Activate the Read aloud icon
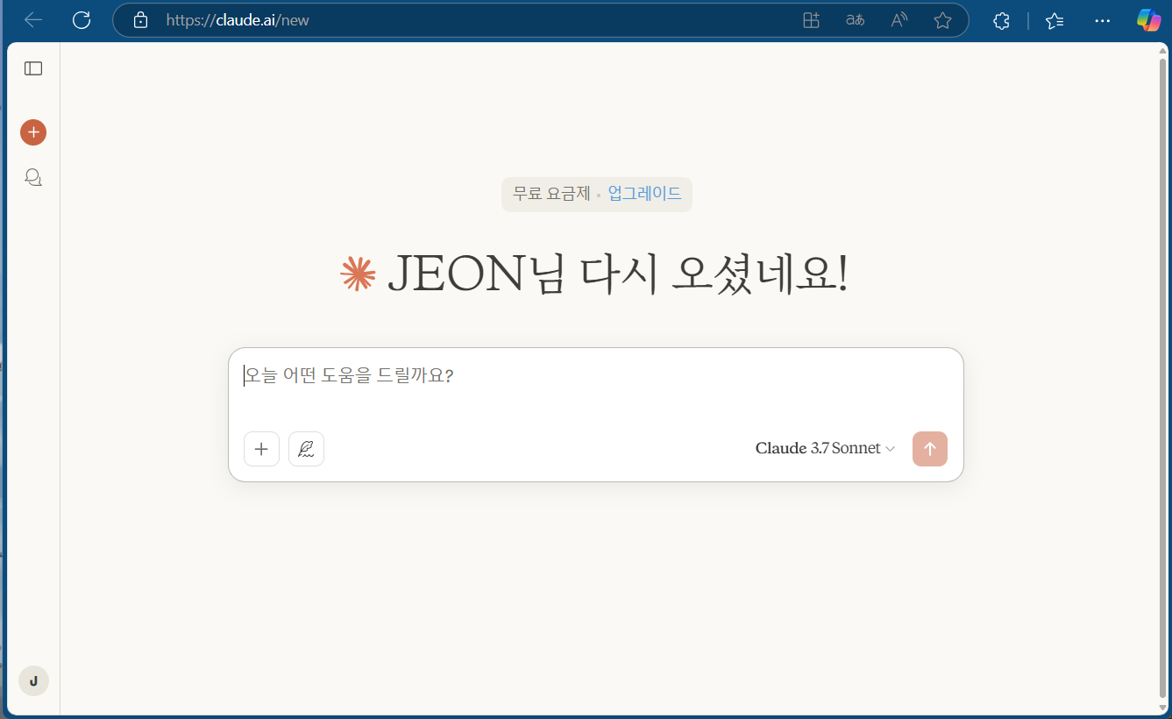Image resolution: width=1172 pixels, height=719 pixels. pos(899,20)
